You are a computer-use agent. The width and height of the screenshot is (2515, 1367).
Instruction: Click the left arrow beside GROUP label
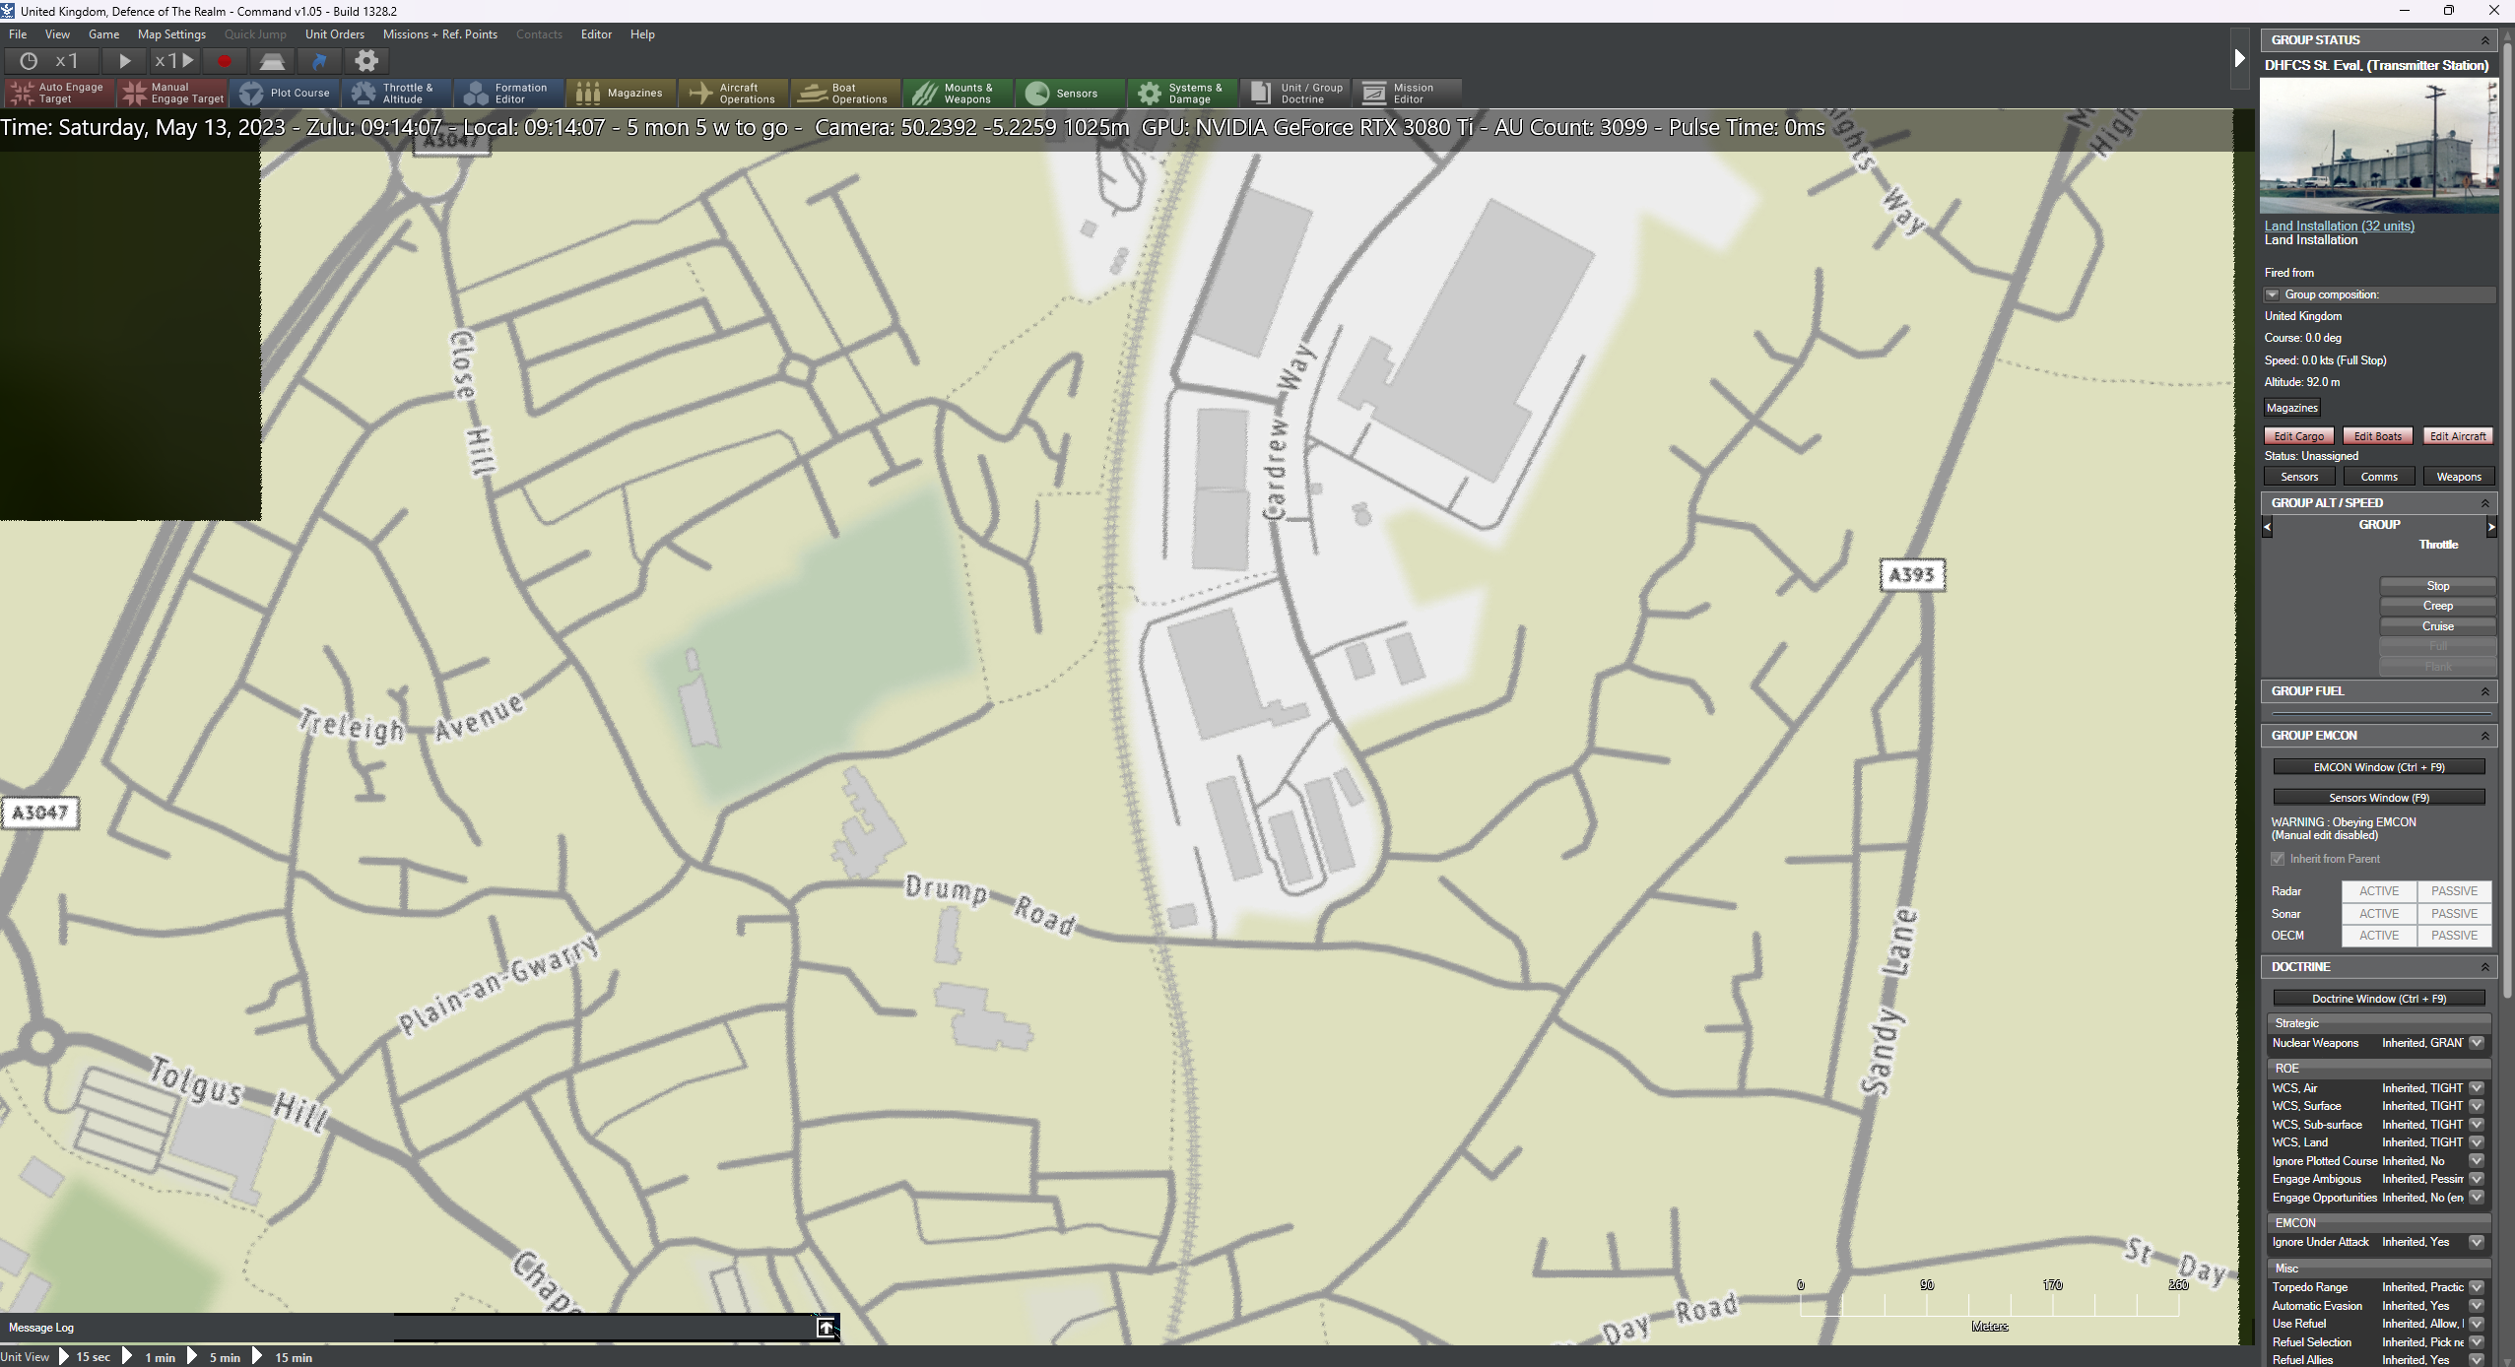[x=2267, y=527]
